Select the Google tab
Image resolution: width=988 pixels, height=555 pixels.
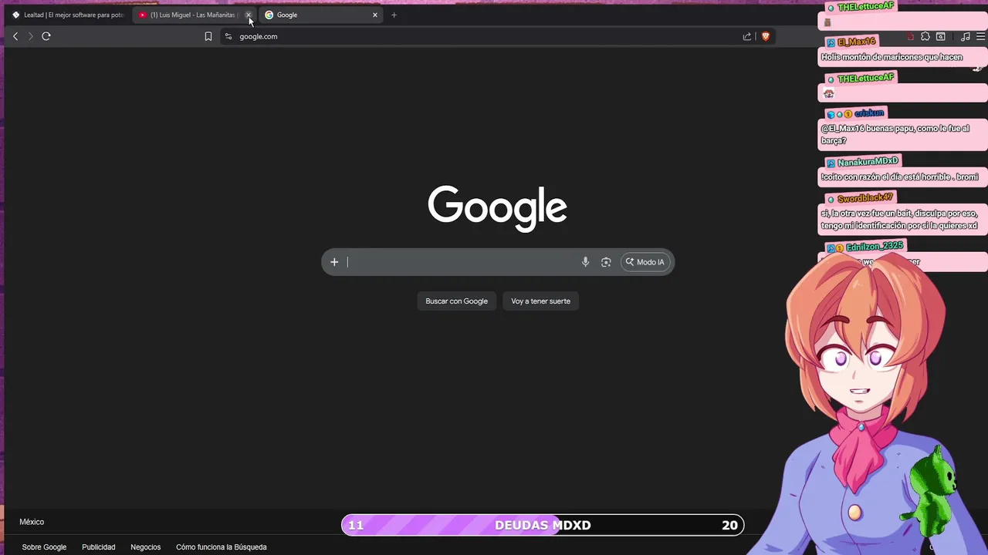[320, 15]
